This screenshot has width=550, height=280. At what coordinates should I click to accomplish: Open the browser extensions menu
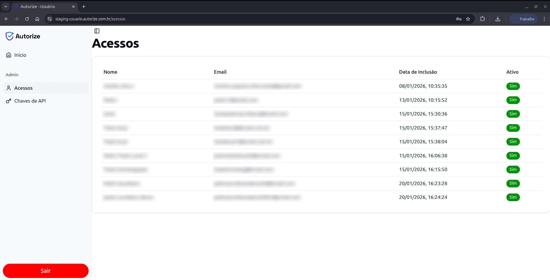coord(483,19)
